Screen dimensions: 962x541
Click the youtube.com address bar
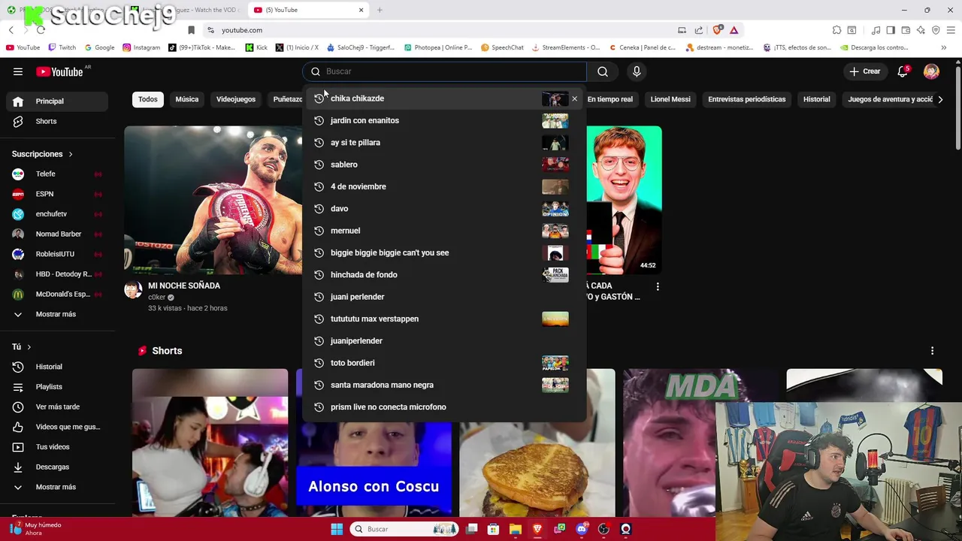443,30
